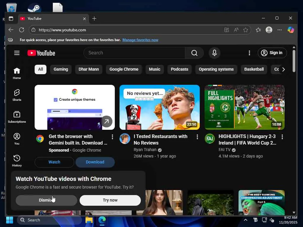Show hidden system tray icons chevron
The width and height of the screenshot is (303, 227).
(245, 220)
